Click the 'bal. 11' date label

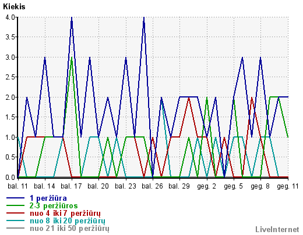[x=18, y=186]
